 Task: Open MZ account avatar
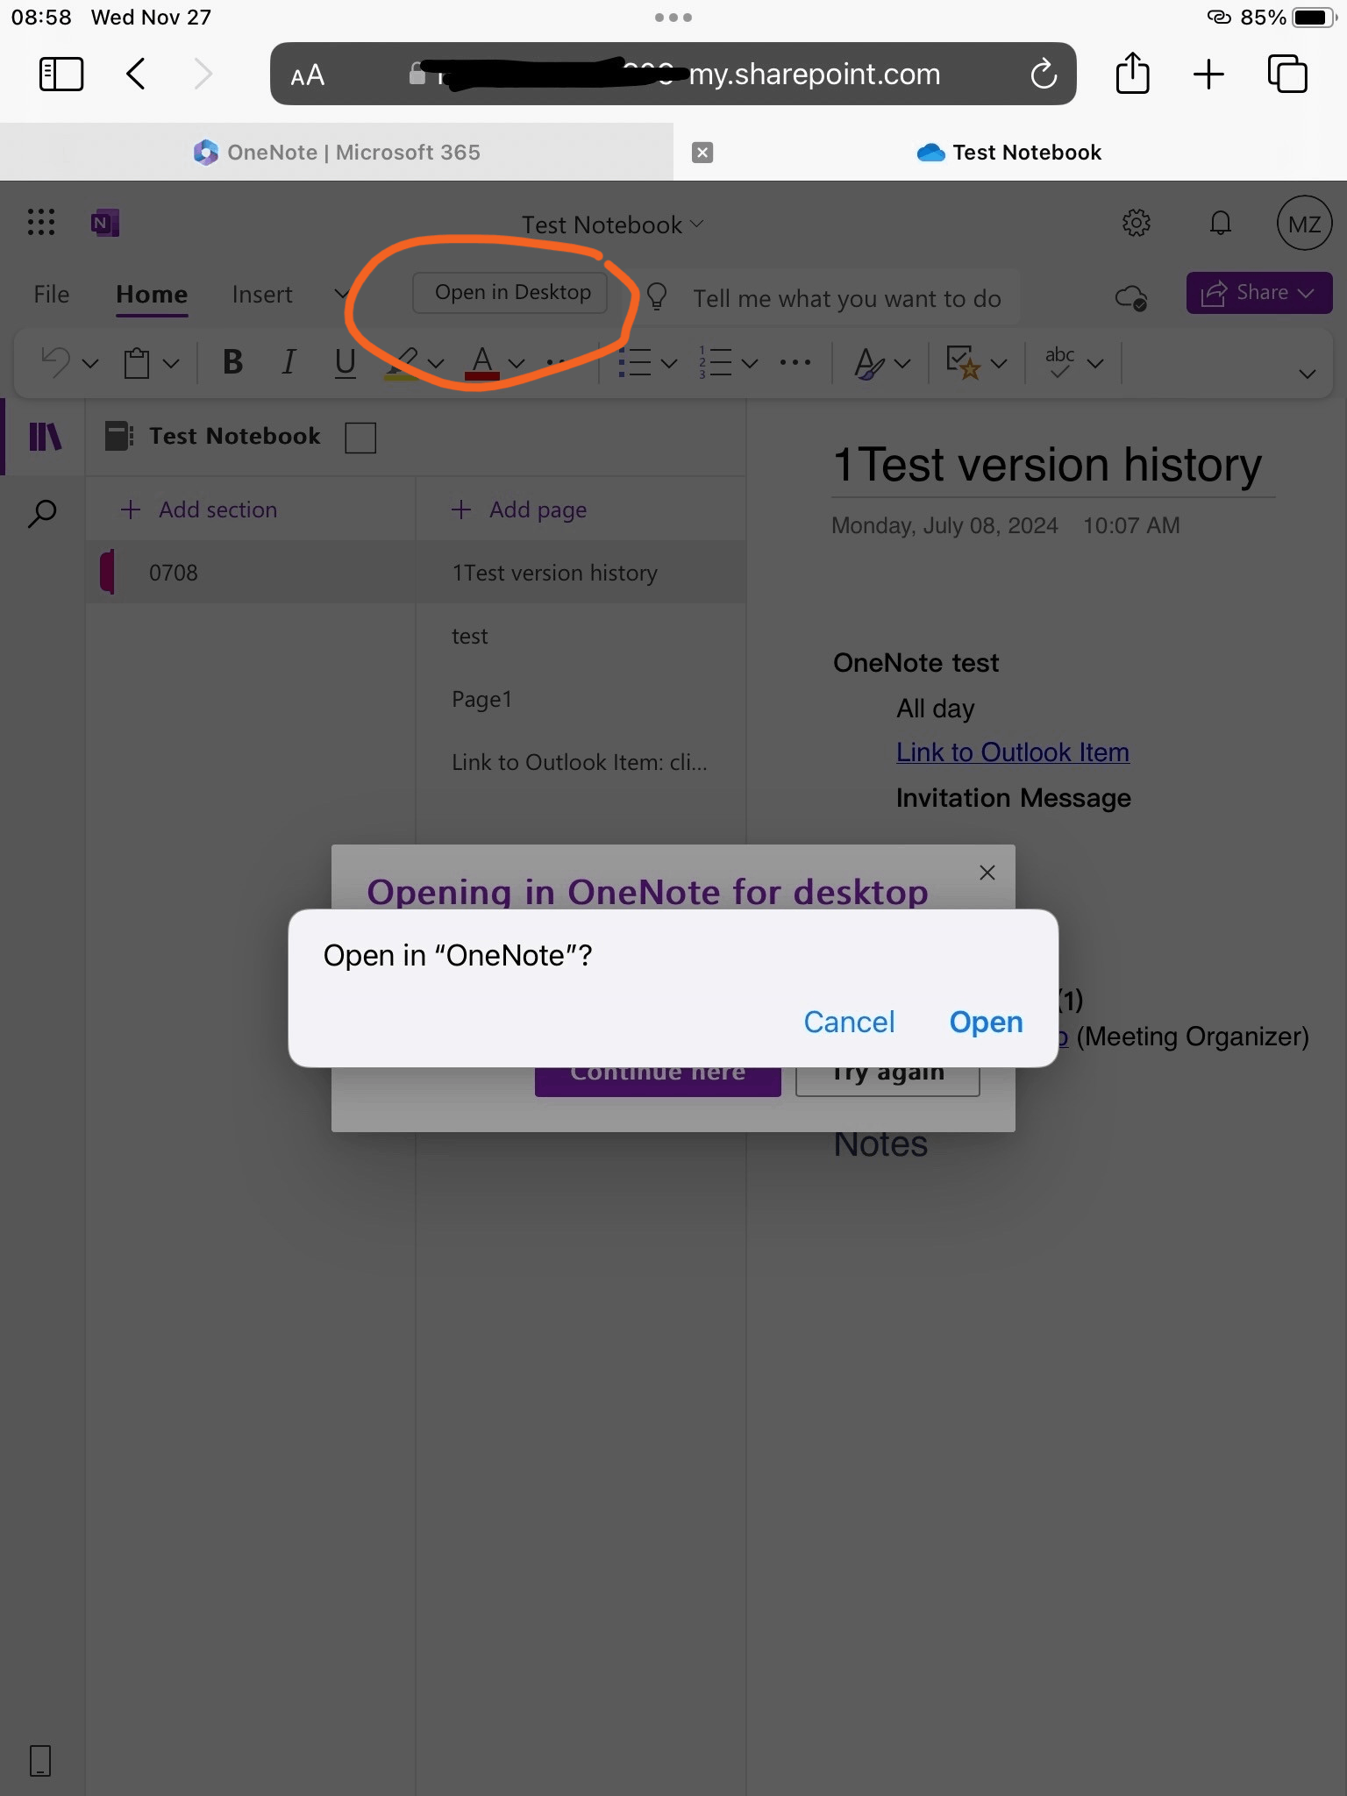[x=1304, y=224]
